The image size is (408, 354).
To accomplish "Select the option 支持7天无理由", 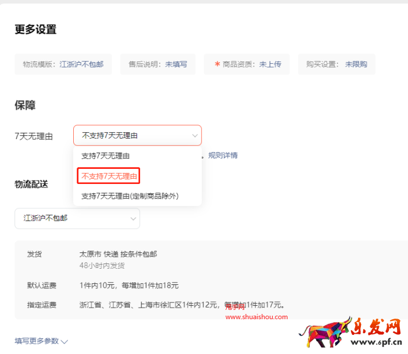I will [x=105, y=156].
